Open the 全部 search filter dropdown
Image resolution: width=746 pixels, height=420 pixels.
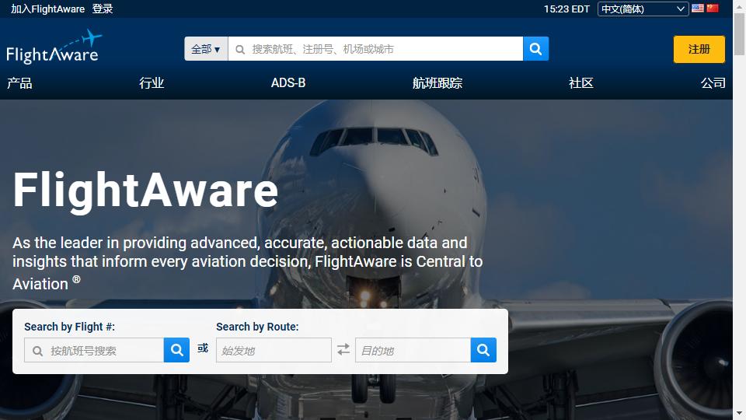[206, 48]
